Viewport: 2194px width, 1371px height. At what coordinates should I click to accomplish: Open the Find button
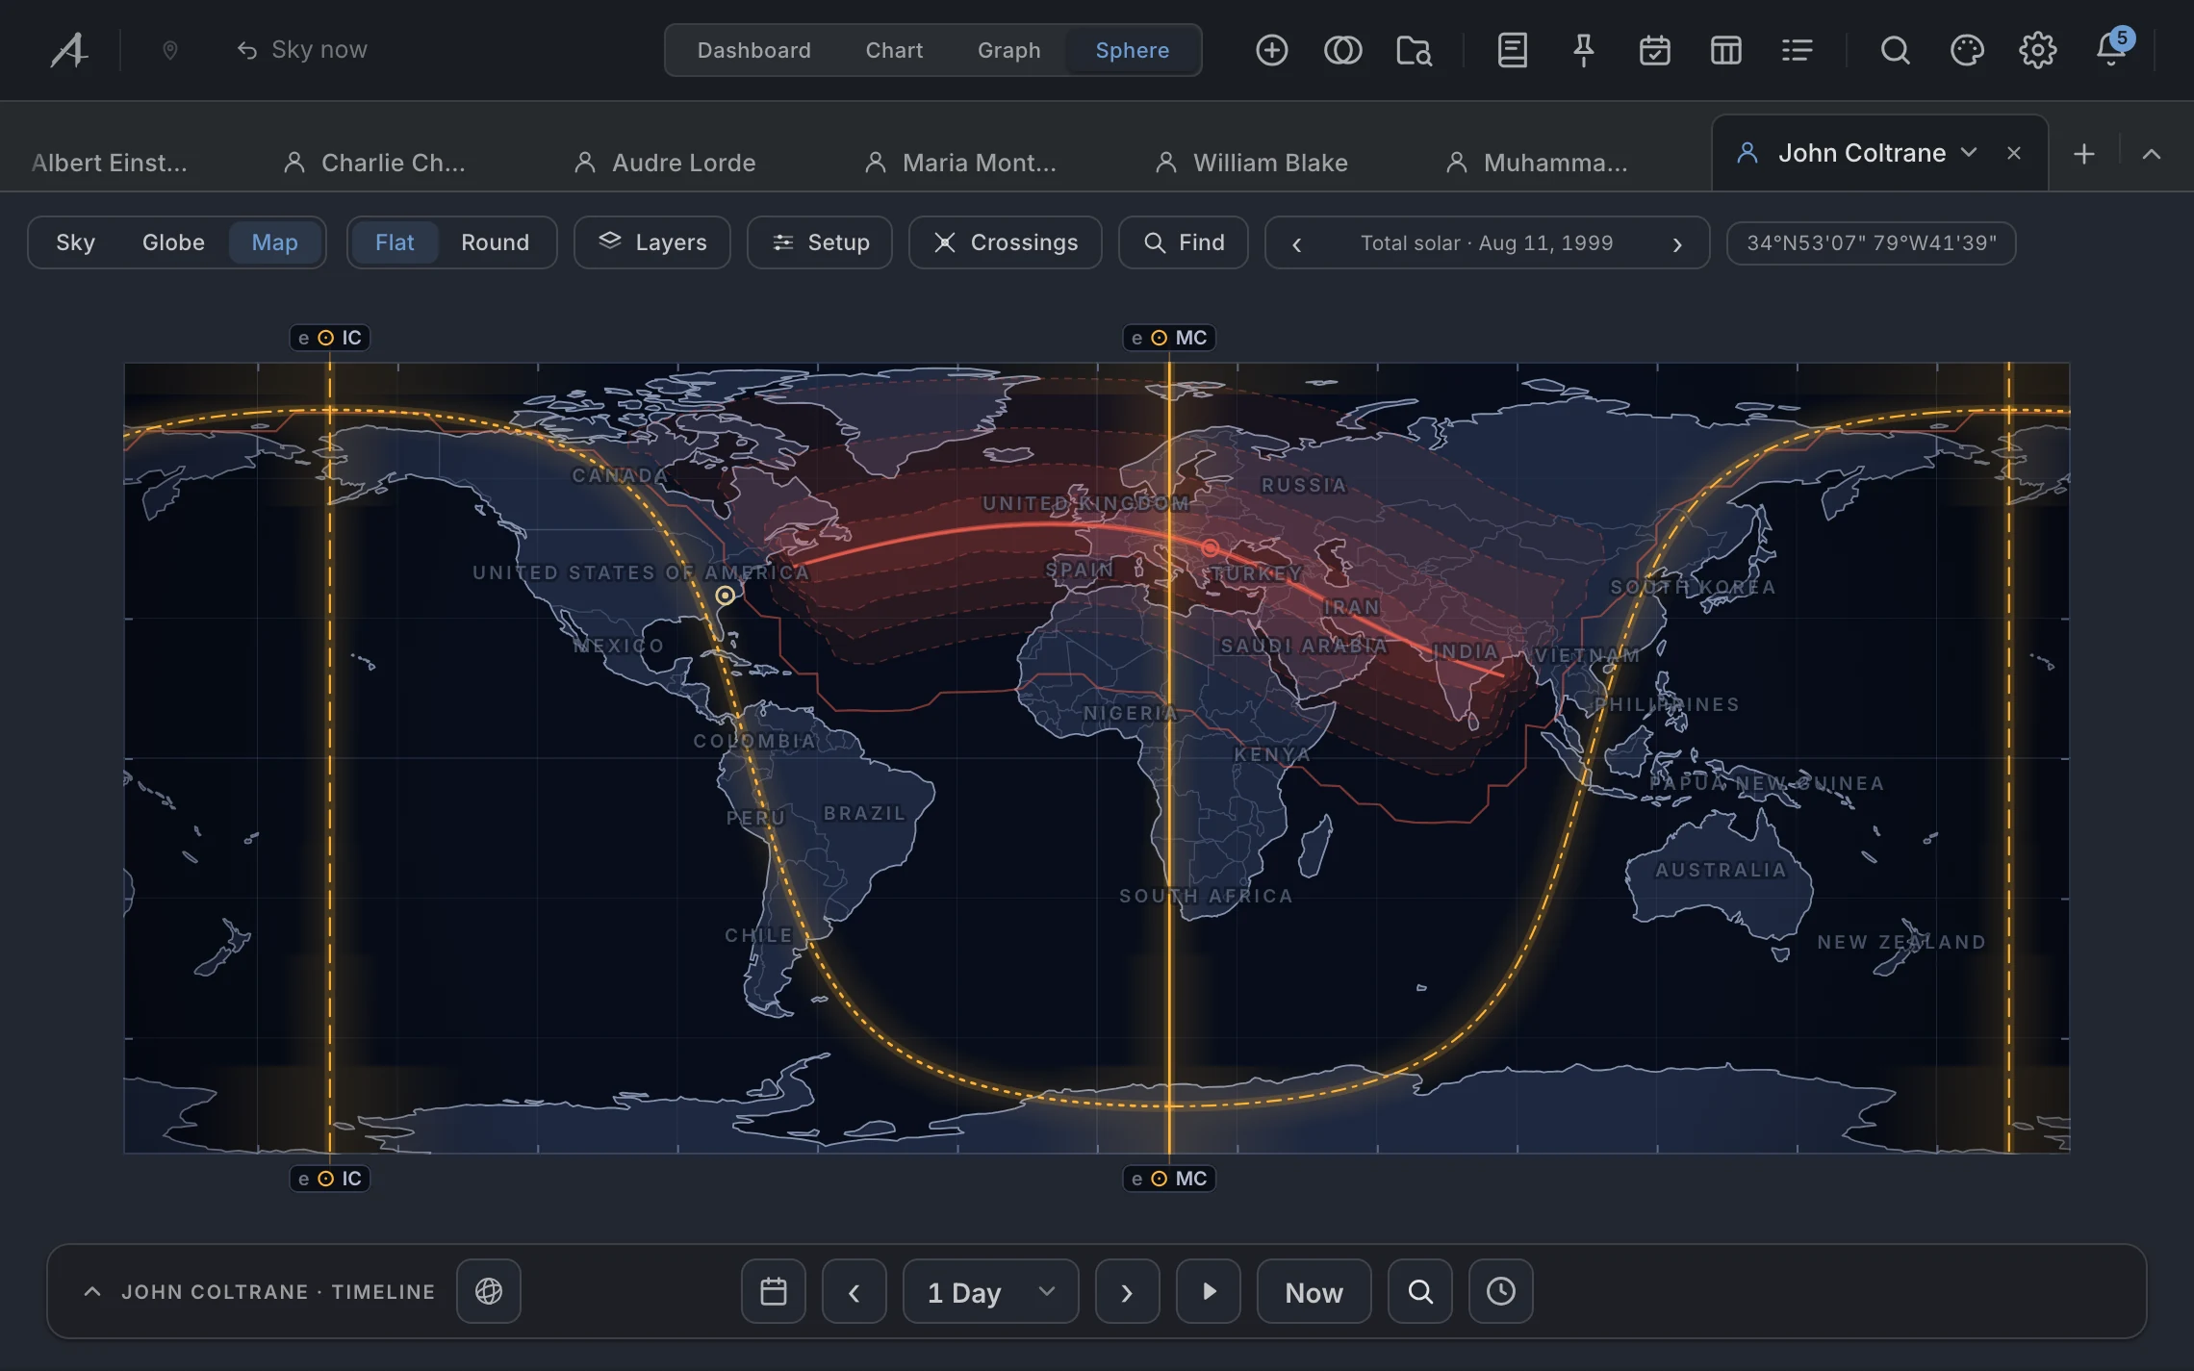[1184, 242]
